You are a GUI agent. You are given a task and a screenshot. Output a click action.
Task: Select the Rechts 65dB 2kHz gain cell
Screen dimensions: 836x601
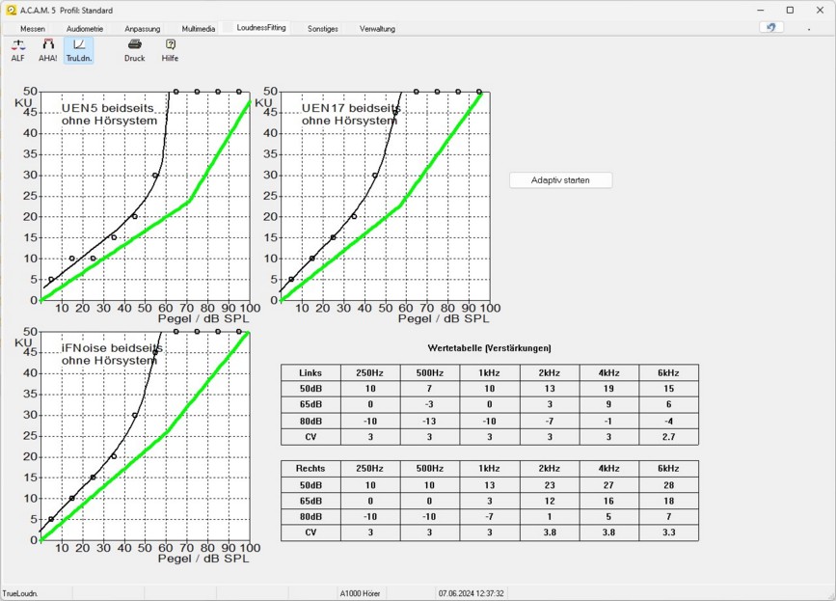[549, 500]
